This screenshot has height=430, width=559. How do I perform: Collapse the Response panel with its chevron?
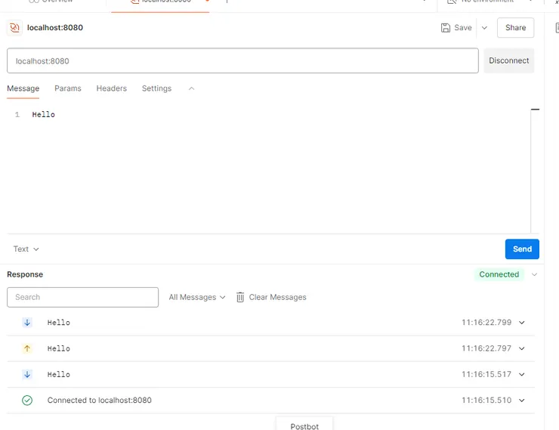click(534, 274)
